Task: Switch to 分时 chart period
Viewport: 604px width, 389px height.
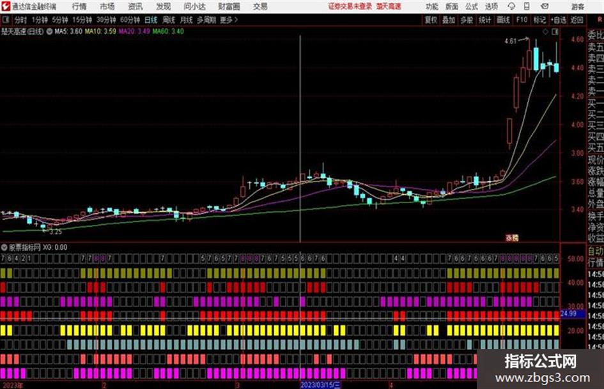Action: [20, 20]
